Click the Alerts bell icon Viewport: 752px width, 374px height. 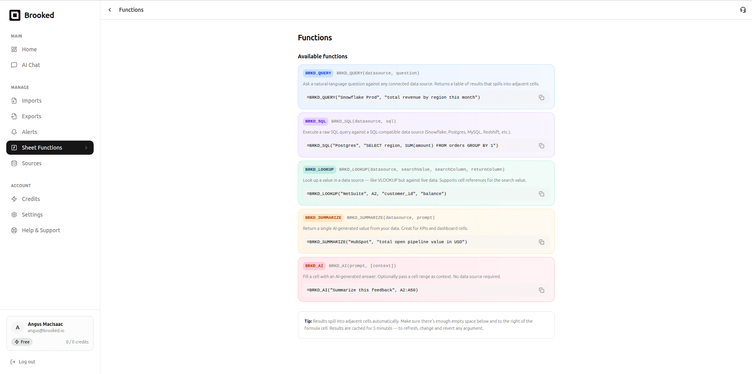(14, 132)
